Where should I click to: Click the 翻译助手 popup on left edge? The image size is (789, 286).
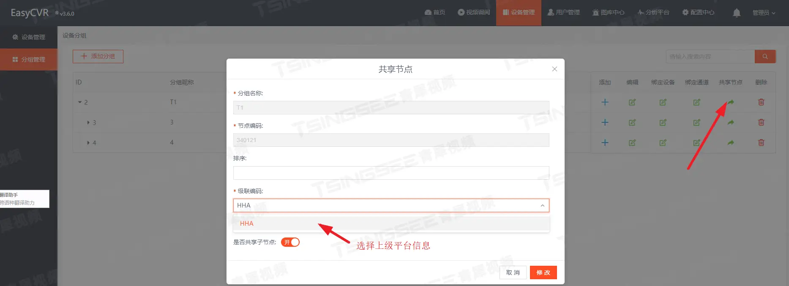[x=25, y=199]
